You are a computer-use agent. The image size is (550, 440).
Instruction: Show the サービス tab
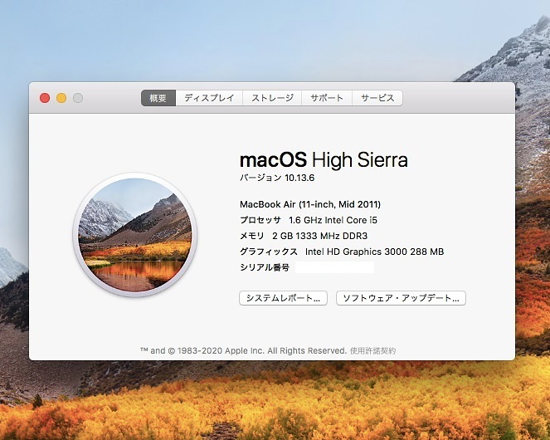coord(377,98)
